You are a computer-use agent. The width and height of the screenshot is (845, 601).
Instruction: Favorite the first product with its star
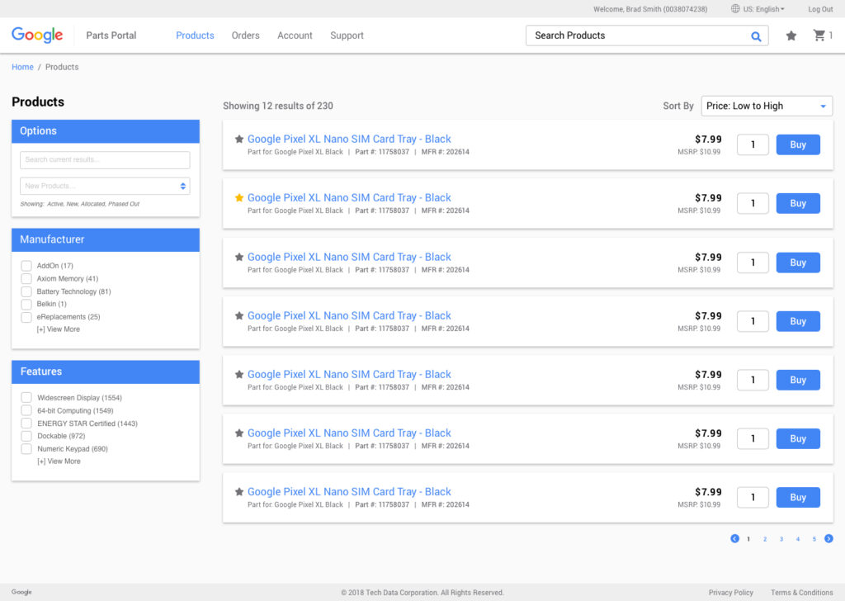tap(239, 139)
